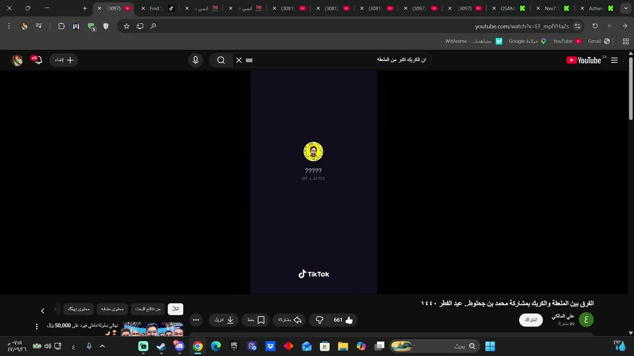Like the video (661 thumbs up)
The image size is (634, 356).
click(343, 320)
